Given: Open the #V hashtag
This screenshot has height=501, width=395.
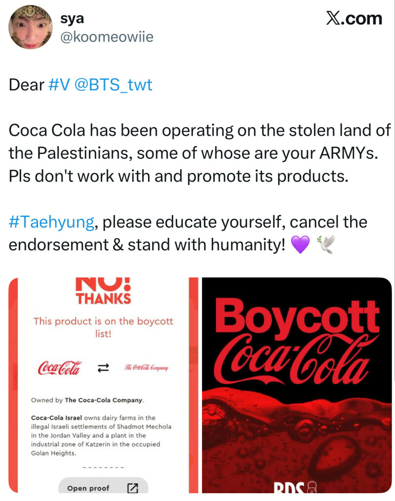Looking at the screenshot, I should coord(59,85).
